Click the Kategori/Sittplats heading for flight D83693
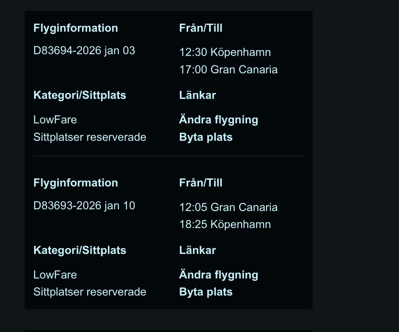 click(80, 250)
